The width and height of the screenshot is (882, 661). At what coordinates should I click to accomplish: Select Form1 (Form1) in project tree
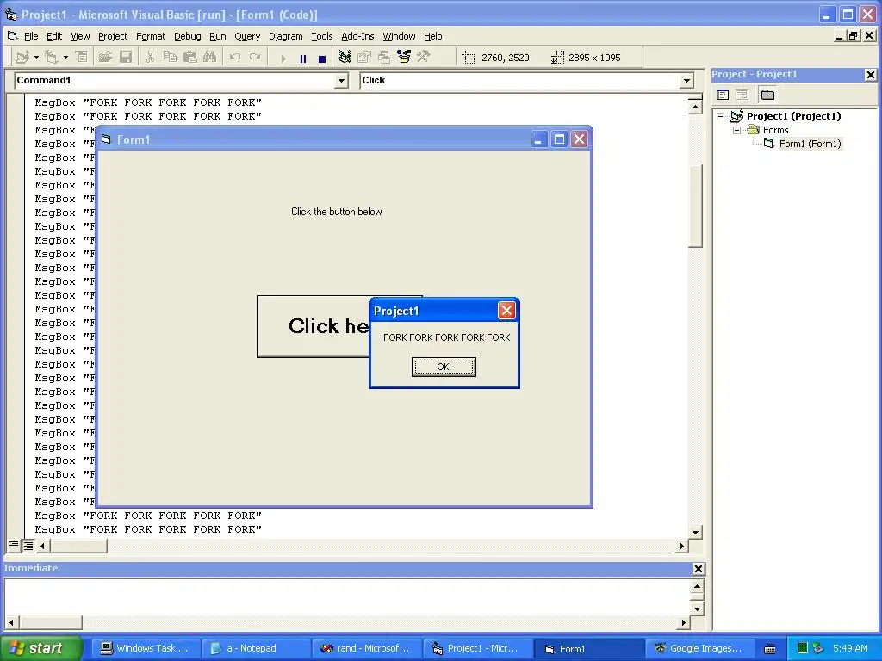(x=810, y=144)
